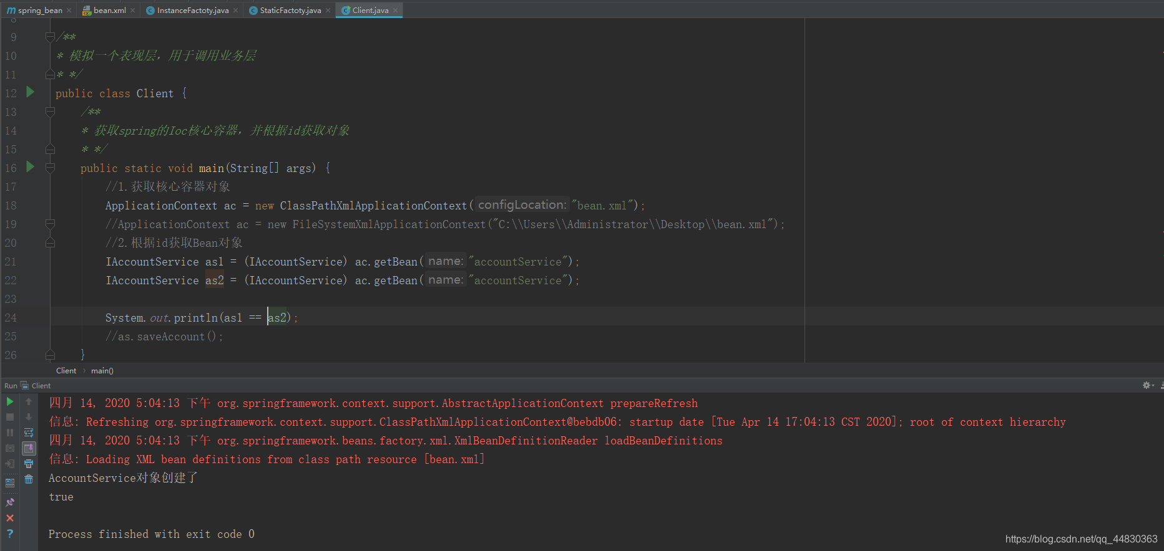Close the bean.xml tab
Screen dimensions: 1164x551
[132, 11]
